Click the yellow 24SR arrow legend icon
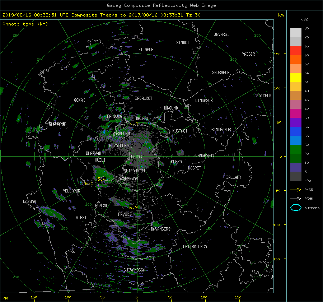The image size is (323, 302). (296, 190)
